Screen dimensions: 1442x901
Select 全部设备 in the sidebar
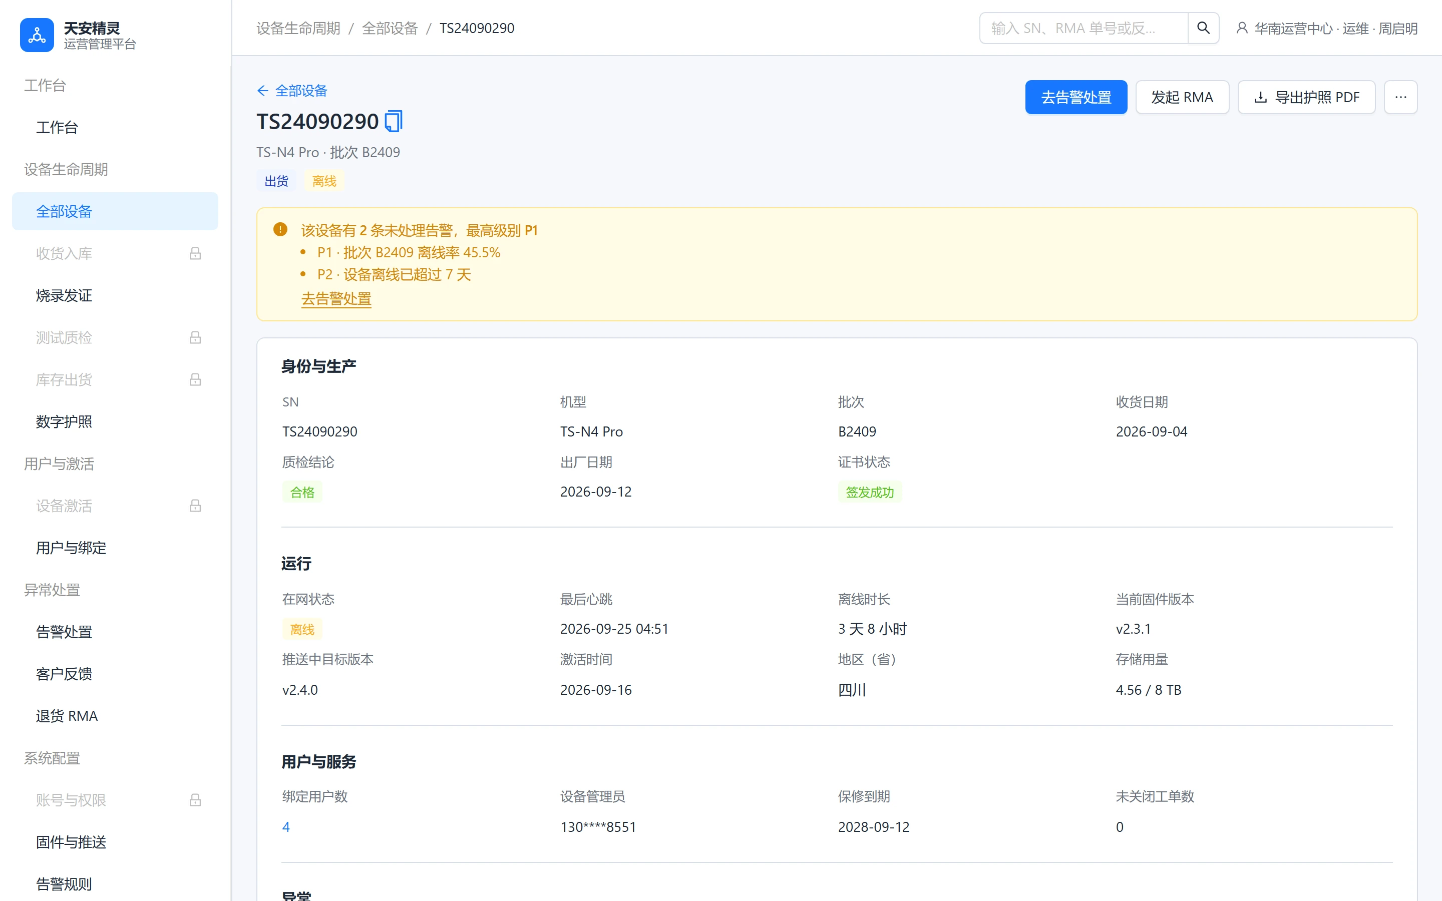pos(115,211)
